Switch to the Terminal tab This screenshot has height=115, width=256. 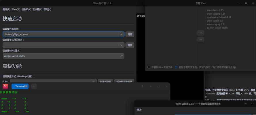click(20, 87)
